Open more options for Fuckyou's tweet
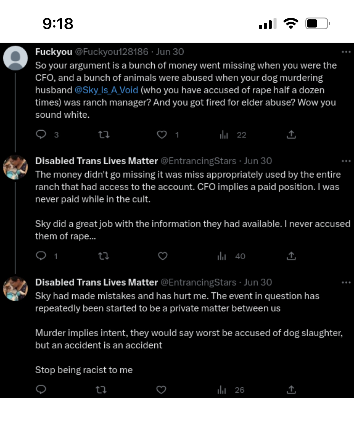354x434 pixels. pyautogui.click(x=346, y=52)
